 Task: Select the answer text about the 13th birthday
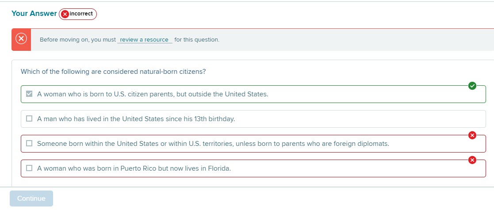pyautogui.click(x=136, y=119)
